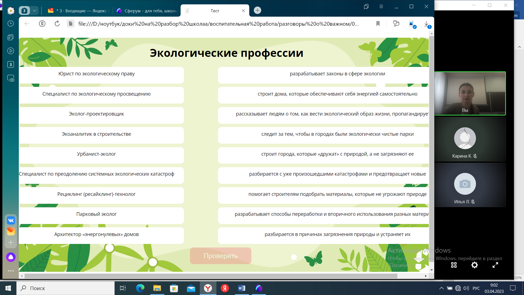Click the vertical page scrollbar
Image resolution: width=524 pixels, height=295 pixels.
pyautogui.click(x=431, y=149)
